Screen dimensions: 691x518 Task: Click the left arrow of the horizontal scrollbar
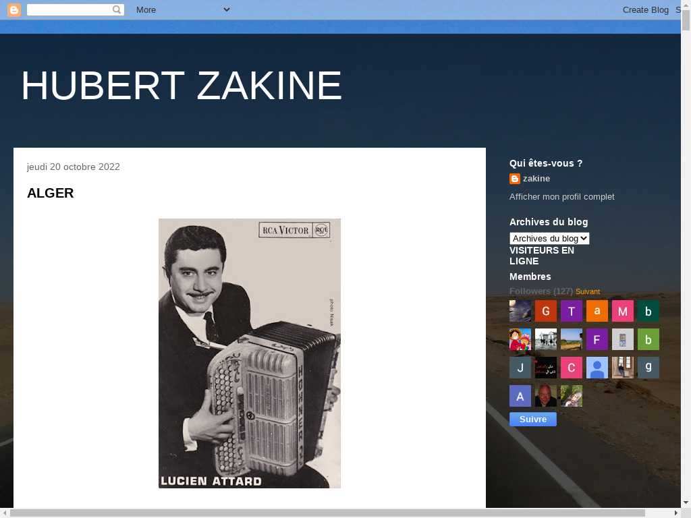point(5,513)
